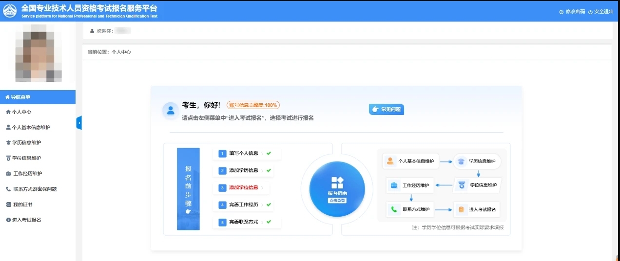The height and width of the screenshot is (261, 620).
Task: Click step 3 添加学位信息 in red
Action: (x=243, y=187)
